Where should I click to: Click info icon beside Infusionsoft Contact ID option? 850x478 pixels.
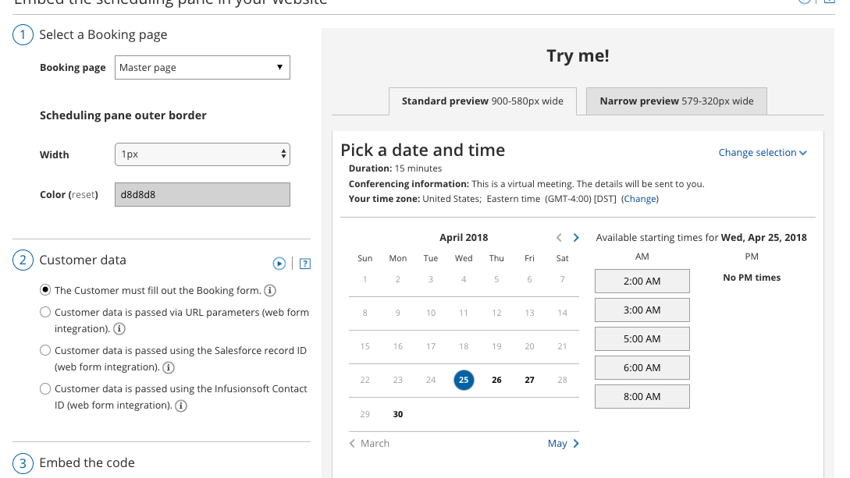pos(181,405)
